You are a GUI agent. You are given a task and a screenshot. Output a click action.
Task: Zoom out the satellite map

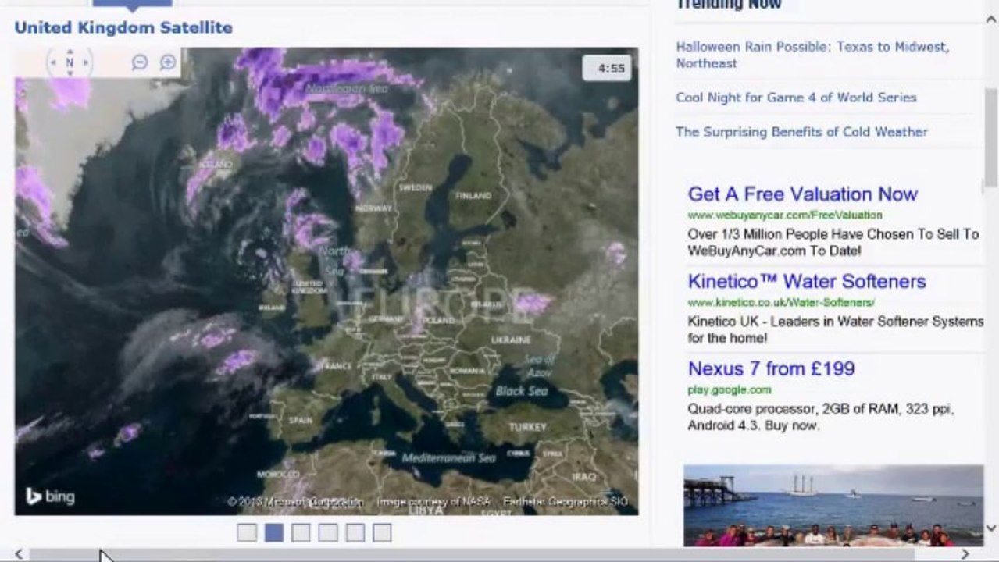tap(140, 62)
